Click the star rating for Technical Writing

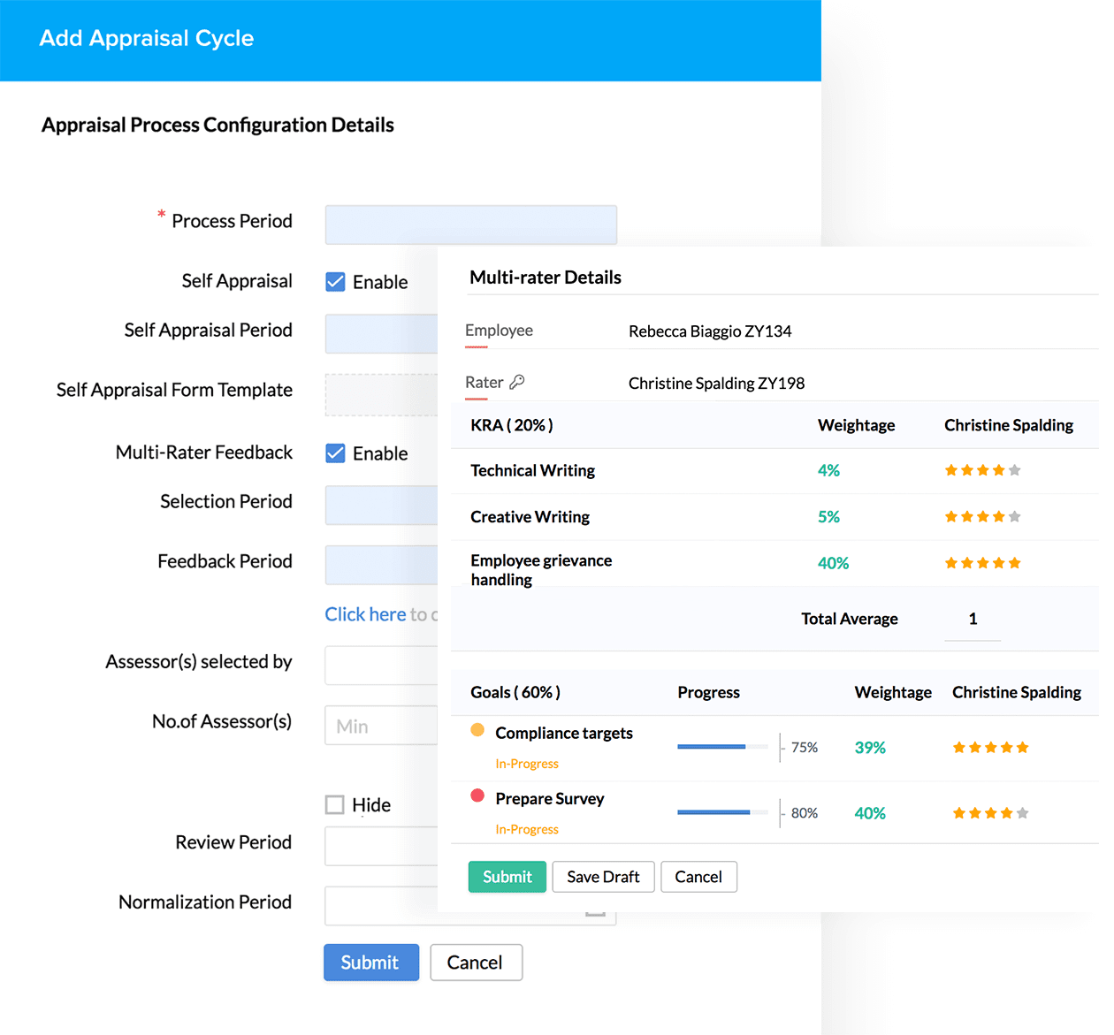982,470
